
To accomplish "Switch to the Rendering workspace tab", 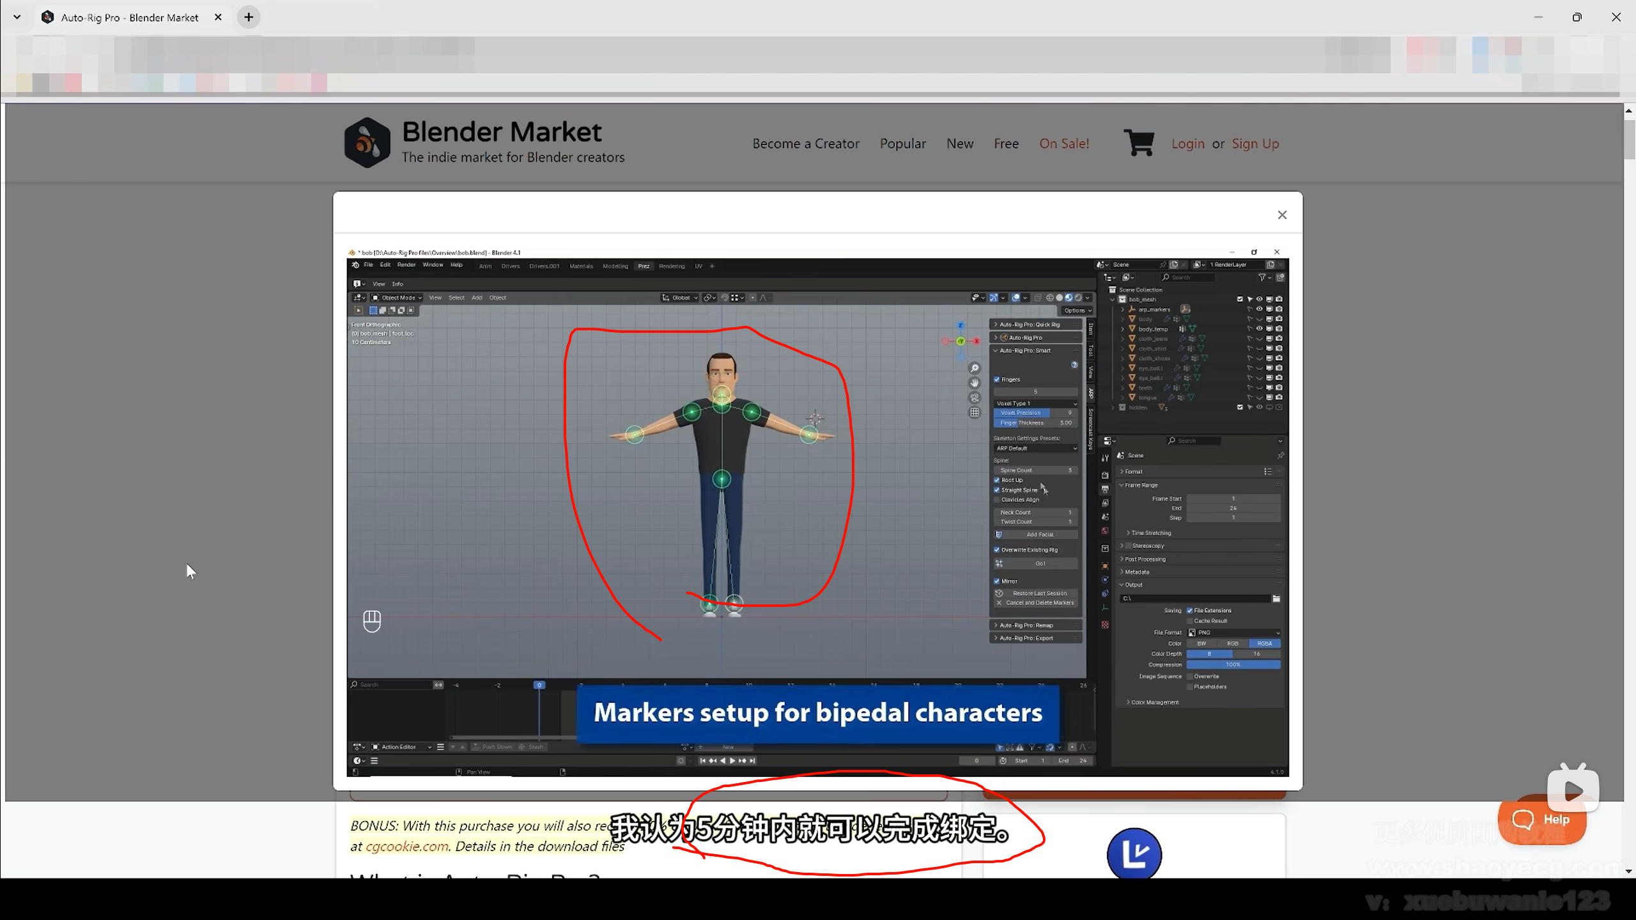I will (672, 266).
